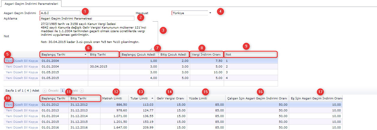Select the Türkiye Mevzuat combo box
The width and height of the screenshot is (377, 130).
pyautogui.click(x=190, y=13)
